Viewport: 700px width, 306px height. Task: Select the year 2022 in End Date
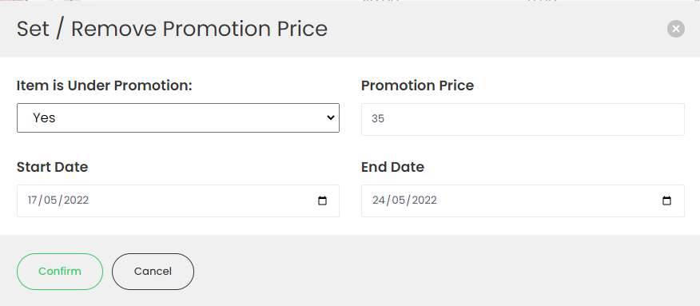(x=424, y=200)
